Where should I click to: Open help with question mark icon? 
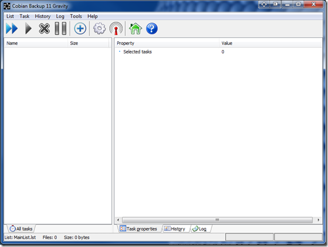pyautogui.click(x=152, y=29)
